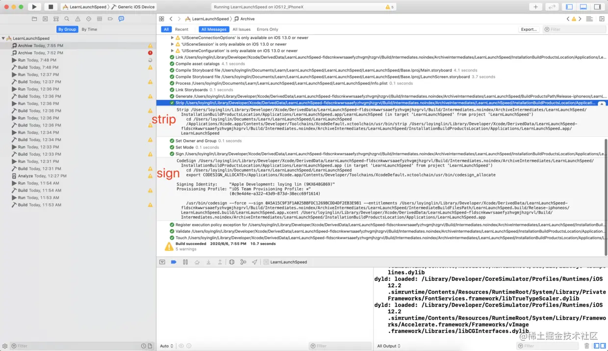Click the Run (play) button

pyautogui.click(x=34, y=7)
